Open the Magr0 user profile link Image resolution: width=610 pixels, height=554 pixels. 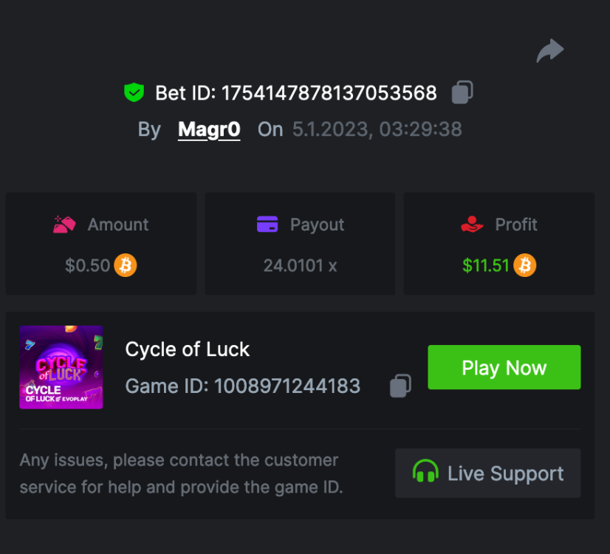coord(209,129)
